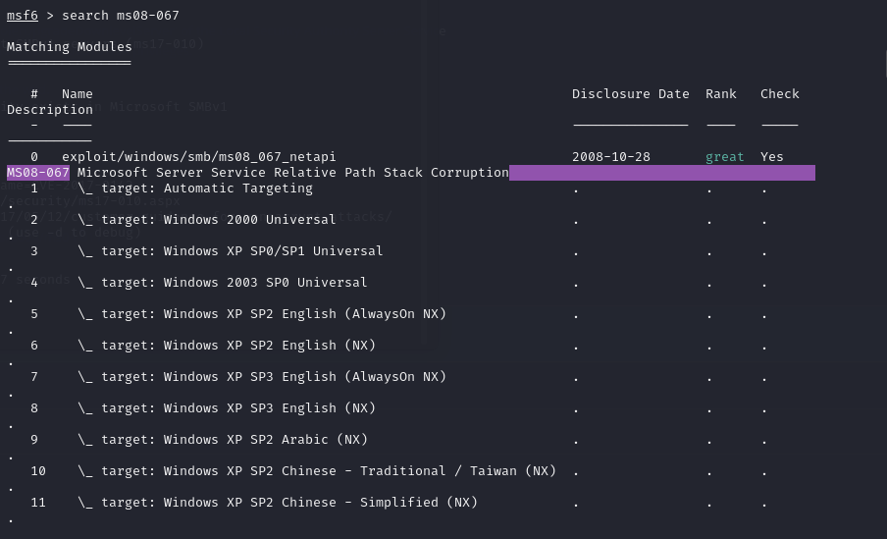Click the typed command search ms08-067
Viewport: 887px width, 539px height.
(120, 16)
